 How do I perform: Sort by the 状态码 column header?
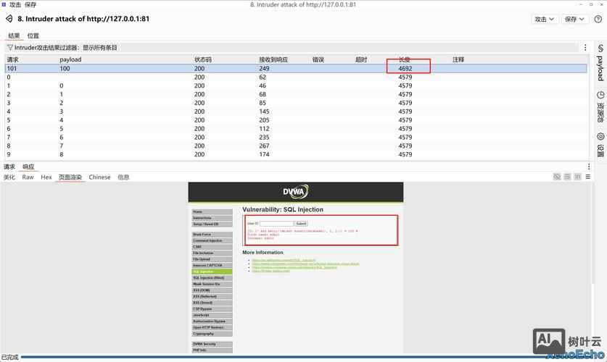pos(203,59)
